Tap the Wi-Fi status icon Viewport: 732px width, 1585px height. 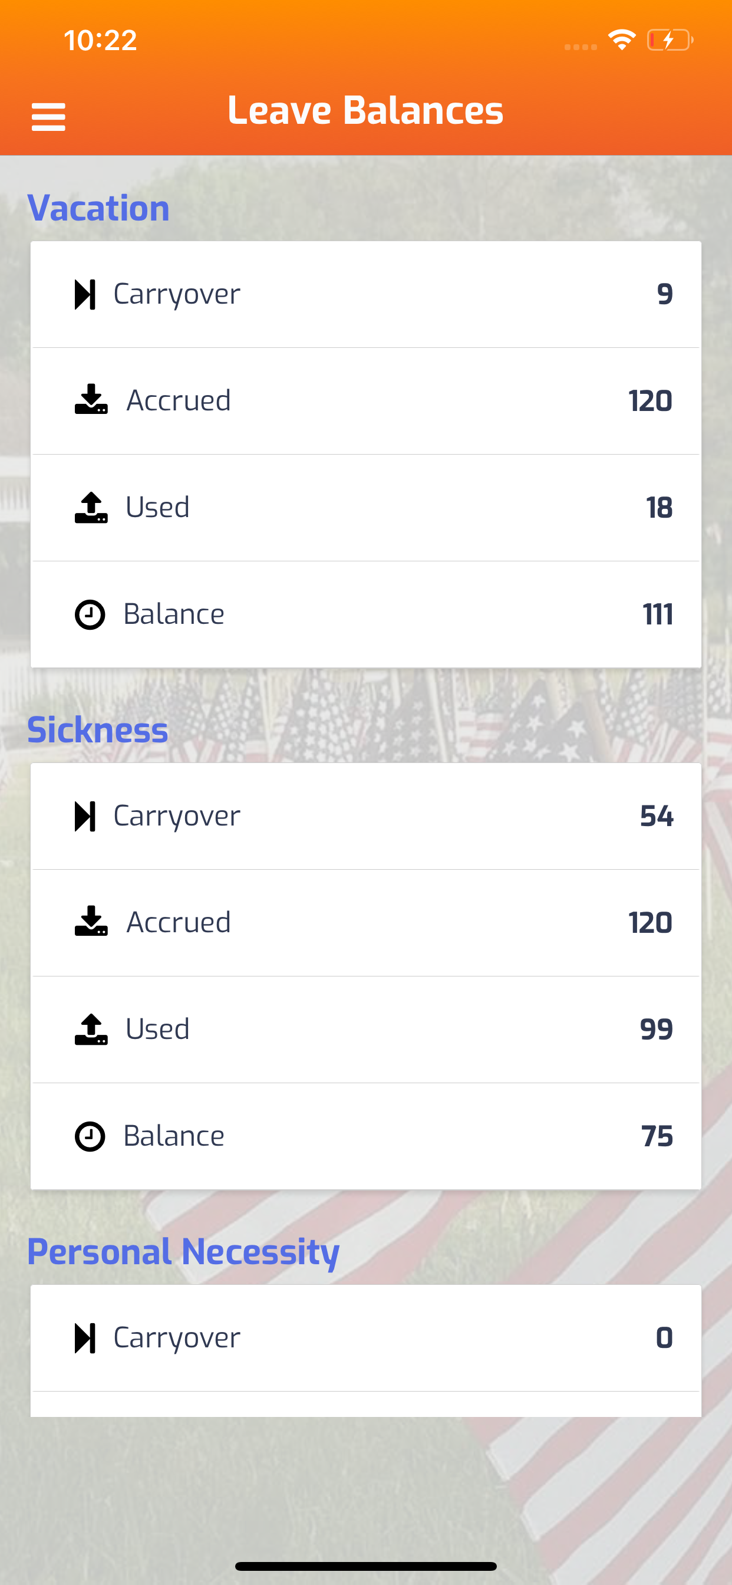(x=622, y=40)
